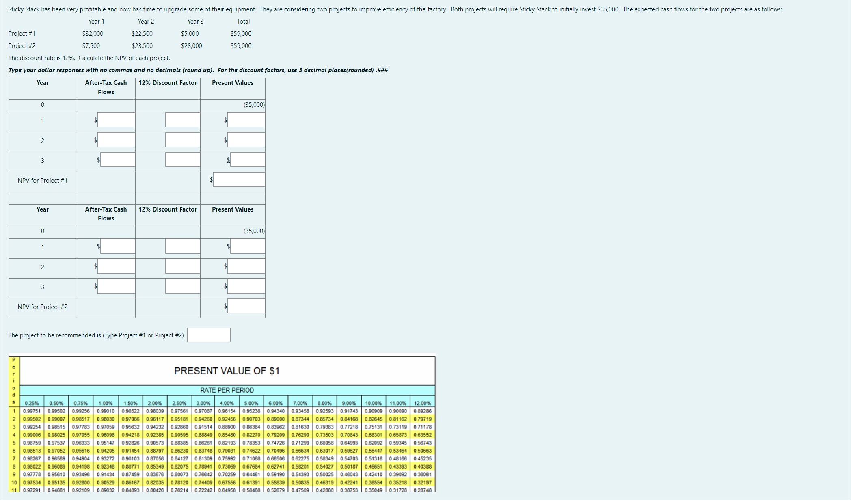Click Project #1 Year 3 discount factor field
The image size is (851, 501).
tap(182, 160)
